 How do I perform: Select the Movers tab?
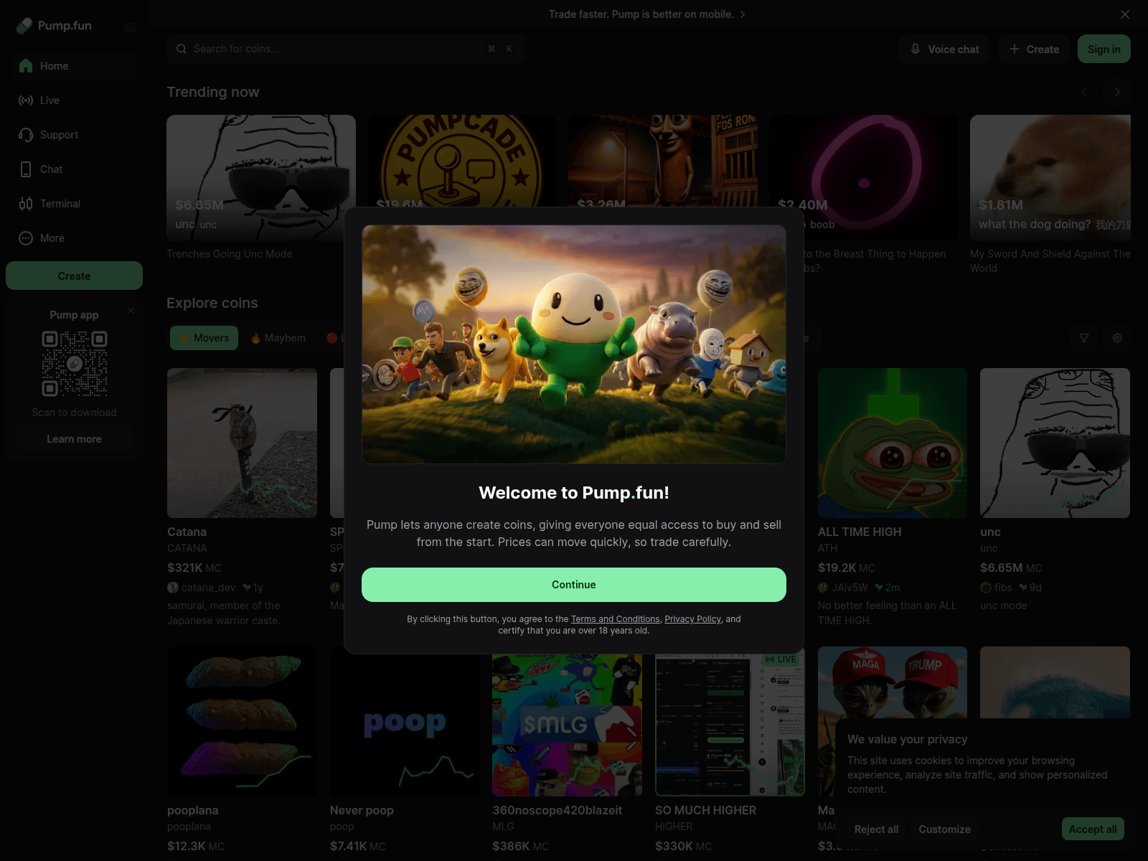click(x=204, y=338)
